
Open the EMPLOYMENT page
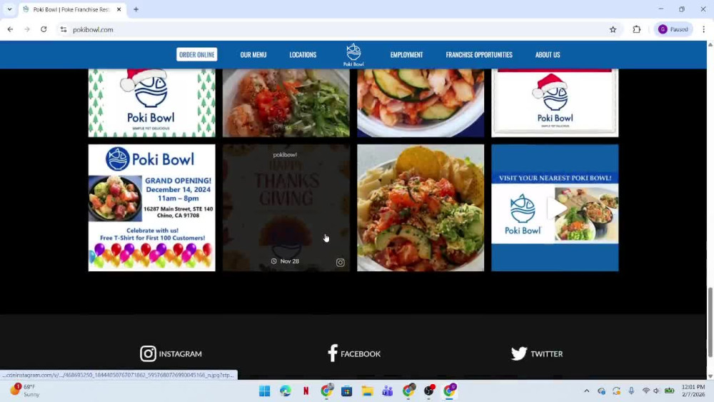(x=407, y=55)
